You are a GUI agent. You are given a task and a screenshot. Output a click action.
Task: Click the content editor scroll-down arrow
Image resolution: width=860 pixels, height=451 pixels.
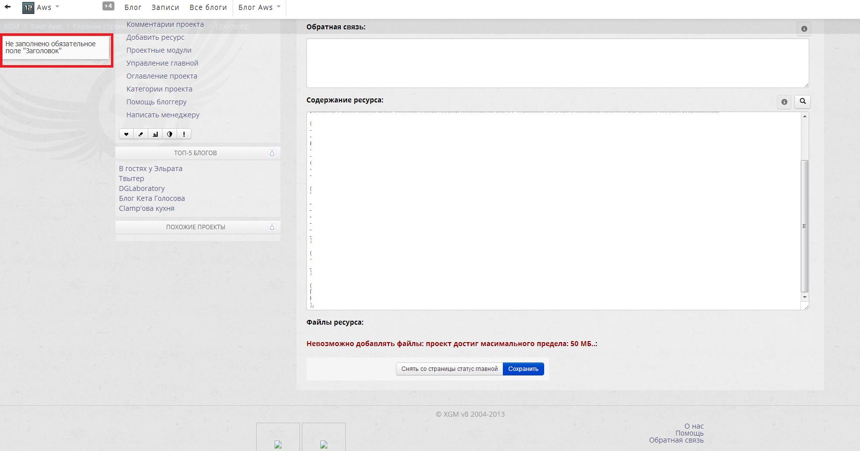coord(805,297)
